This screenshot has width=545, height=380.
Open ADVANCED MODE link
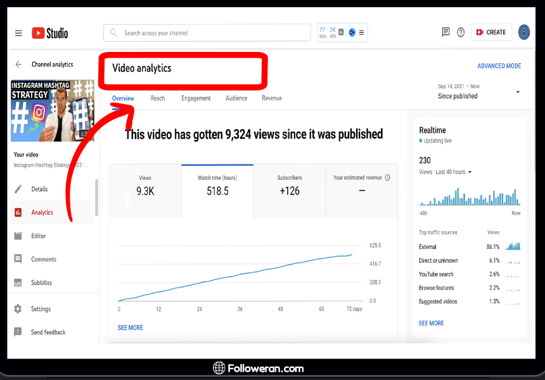(x=499, y=66)
